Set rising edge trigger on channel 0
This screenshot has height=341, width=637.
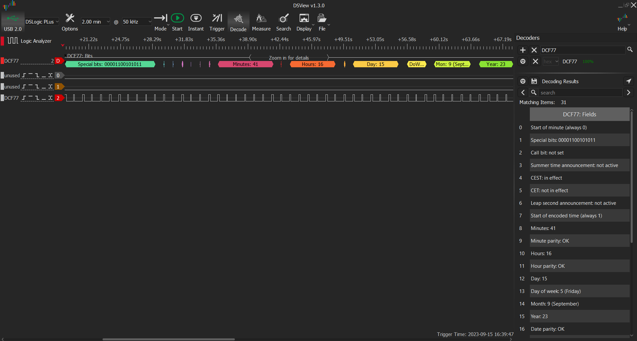tap(24, 76)
